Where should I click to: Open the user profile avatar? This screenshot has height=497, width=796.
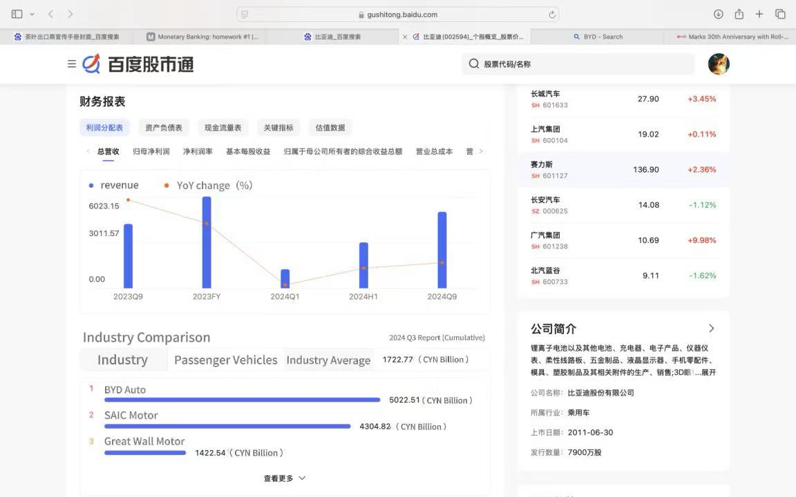pos(719,64)
